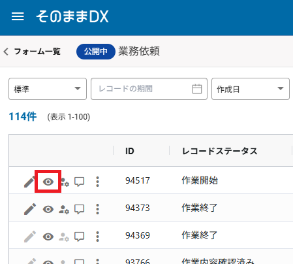This screenshot has width=293, height=264.
Task: Edit record 94517 with pencil icon
Action: (x=30, y=182)
